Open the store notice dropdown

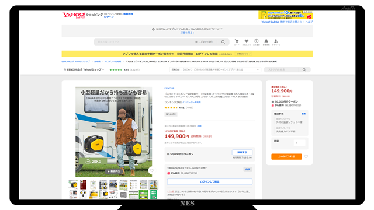[215, 70]
